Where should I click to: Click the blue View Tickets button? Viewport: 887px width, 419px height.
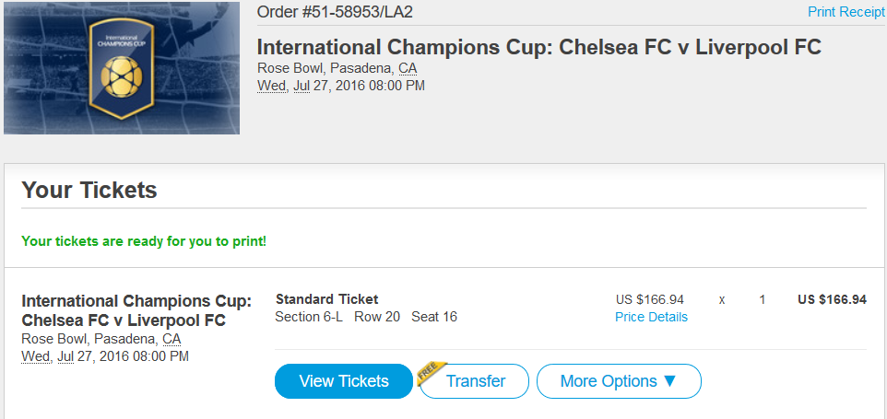click(x=344, y=381)
